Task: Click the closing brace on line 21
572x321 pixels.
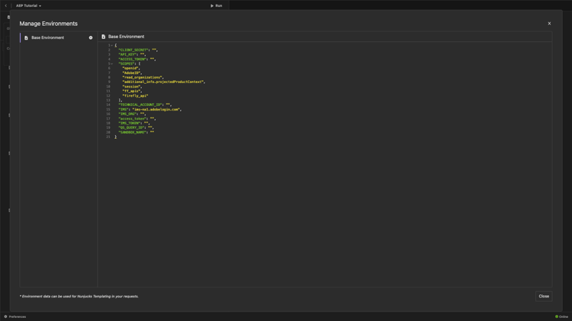Action: (116, 136)
